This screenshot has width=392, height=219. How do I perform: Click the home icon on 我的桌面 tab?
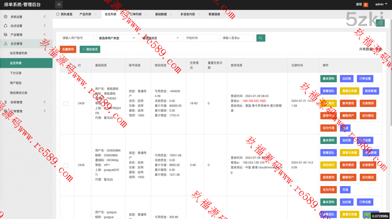[58, 14]
